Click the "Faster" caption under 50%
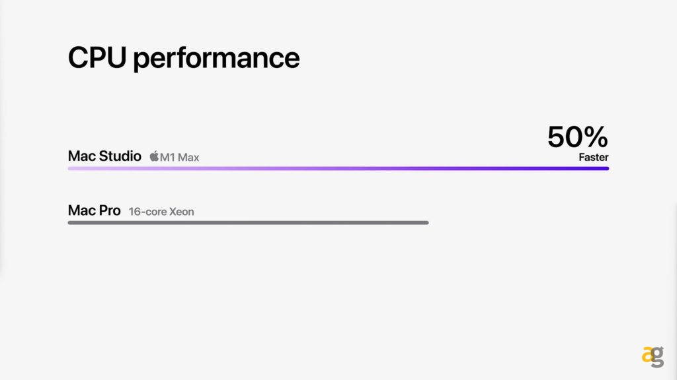Screen dimensions: 677x380 (x=593, y=157)
